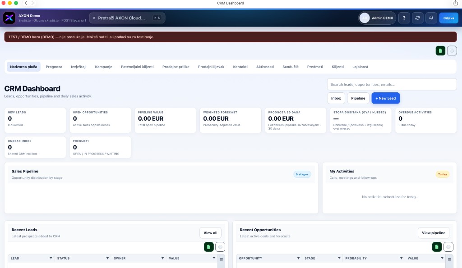Click the refresh sync icon in header

(417, 18)
